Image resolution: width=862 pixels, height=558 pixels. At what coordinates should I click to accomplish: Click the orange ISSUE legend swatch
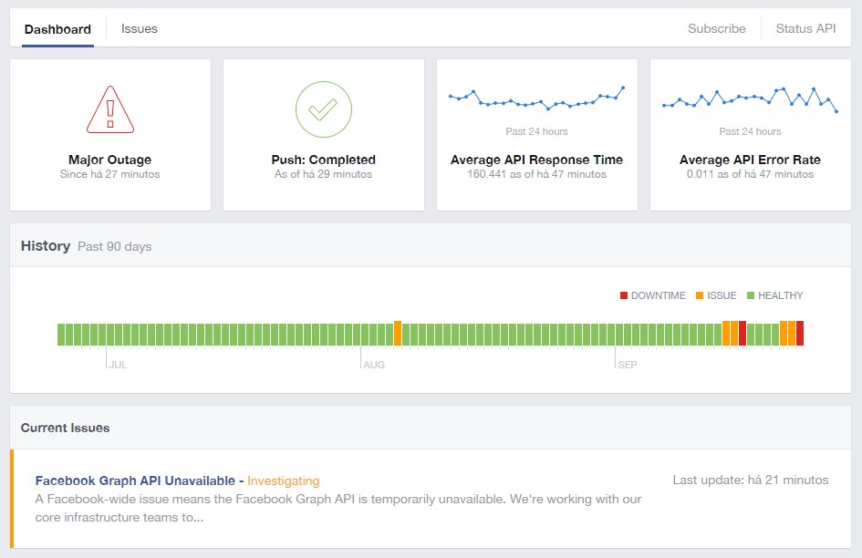click(x=700, y=295)
